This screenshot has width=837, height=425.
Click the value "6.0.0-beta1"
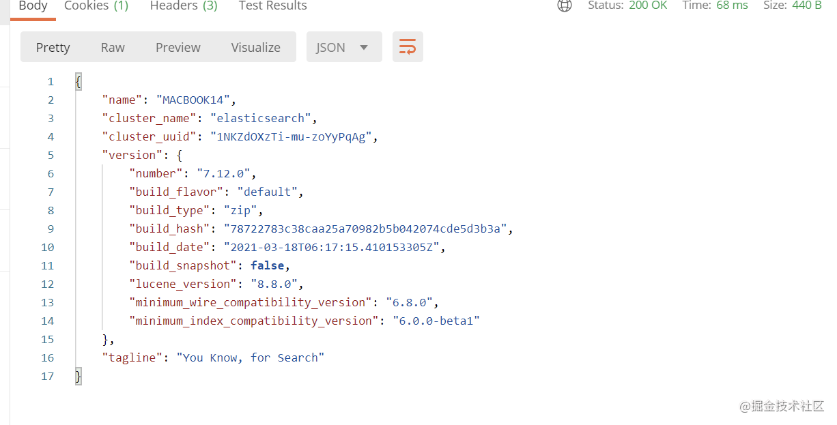click(436, 321)
